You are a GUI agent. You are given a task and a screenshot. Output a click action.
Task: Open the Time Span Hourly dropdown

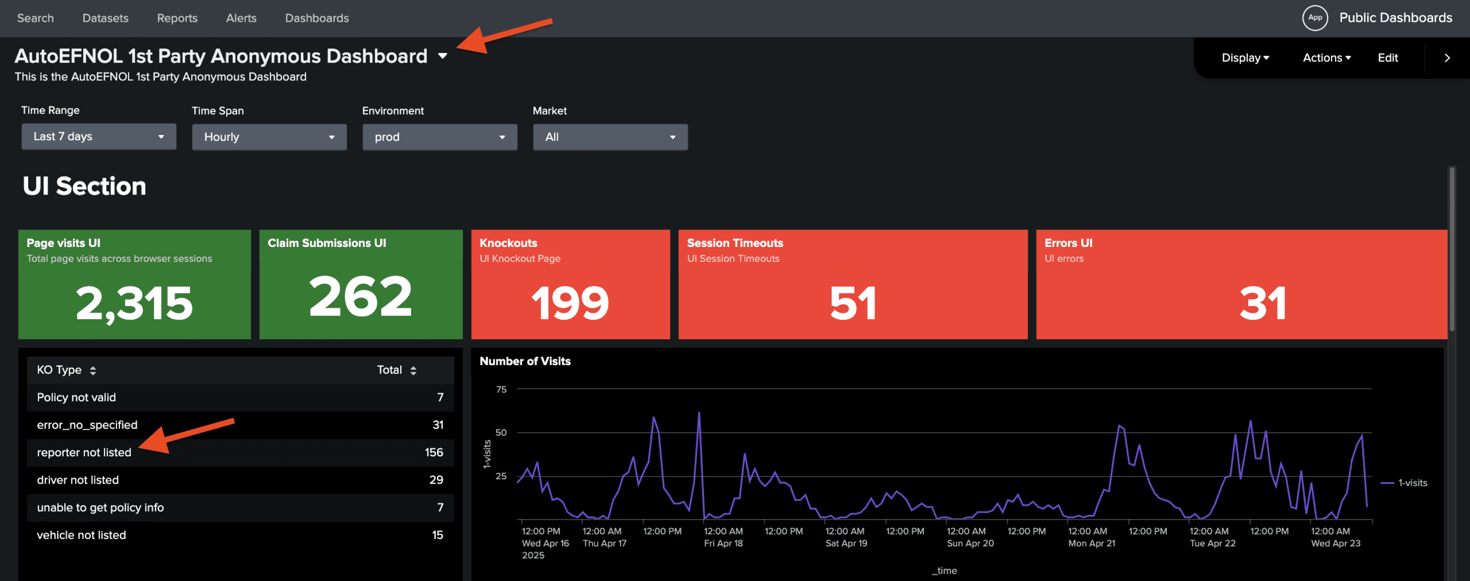[x=269, y=138]
